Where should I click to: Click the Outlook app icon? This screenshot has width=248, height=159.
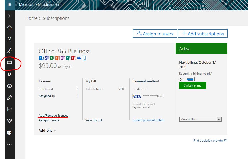click(41, 58)
